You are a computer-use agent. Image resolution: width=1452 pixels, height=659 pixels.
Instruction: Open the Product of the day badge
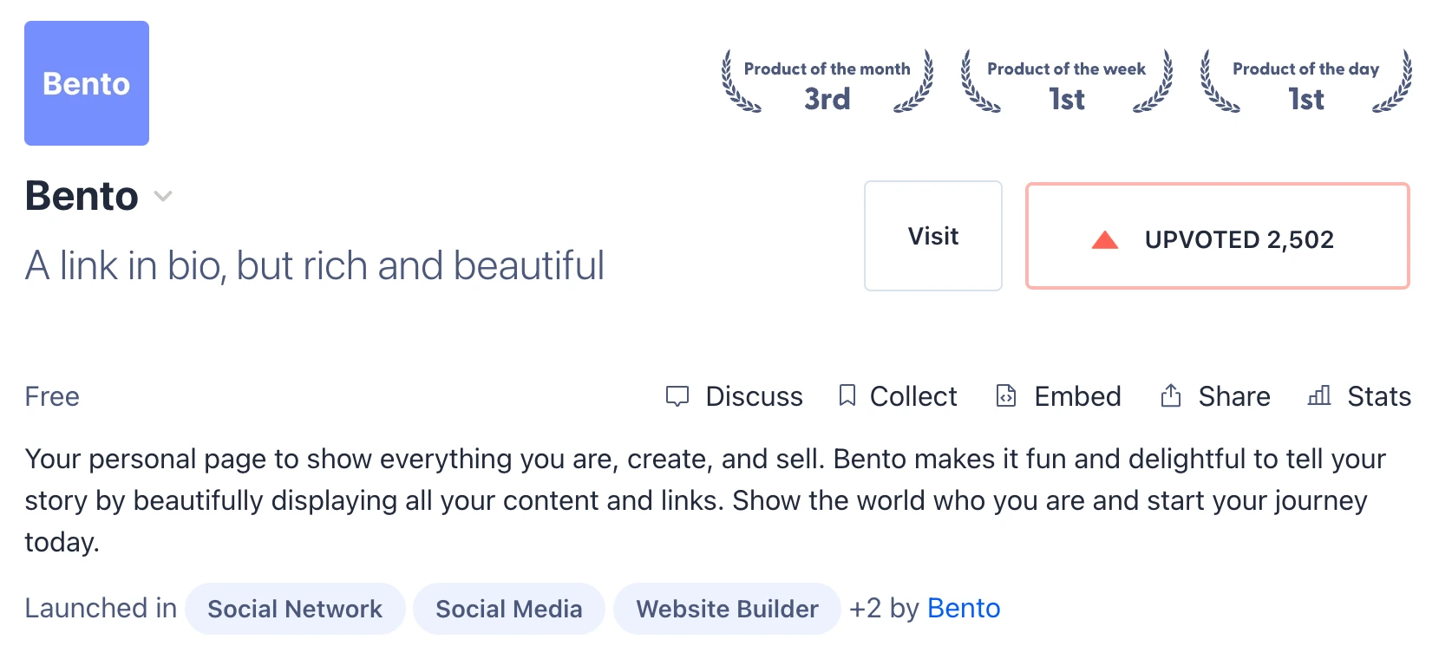coord(1306,82)
